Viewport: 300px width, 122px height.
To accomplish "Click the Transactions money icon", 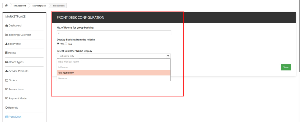I will [7, 89].
